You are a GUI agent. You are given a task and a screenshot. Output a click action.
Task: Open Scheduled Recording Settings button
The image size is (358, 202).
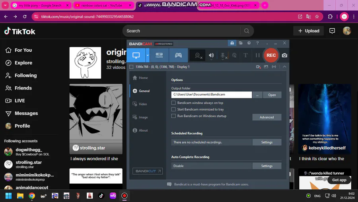[x=267, y=142]
